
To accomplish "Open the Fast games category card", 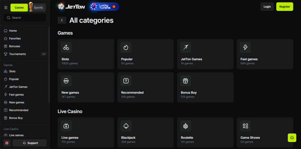I will (x=265, y=54).
